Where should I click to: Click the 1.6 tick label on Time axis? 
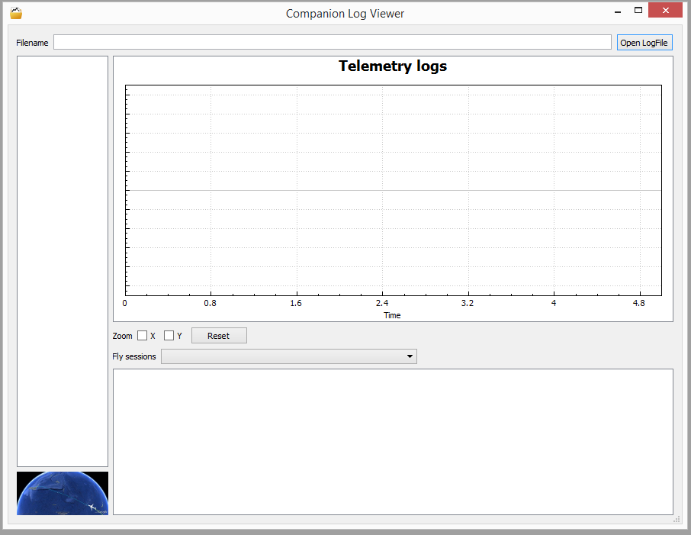296,303
